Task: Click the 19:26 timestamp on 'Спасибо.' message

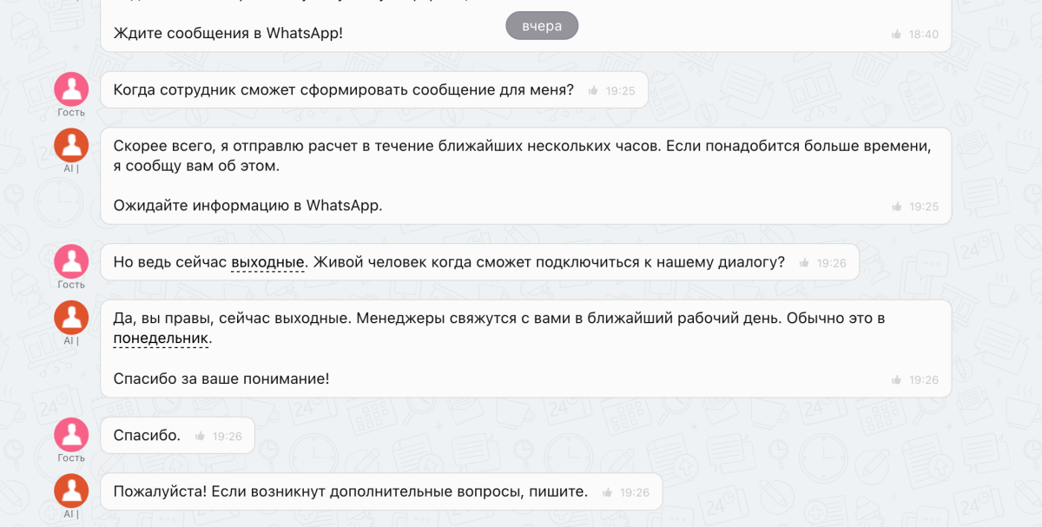Action: pyautogui.click(x=228, y=437)
